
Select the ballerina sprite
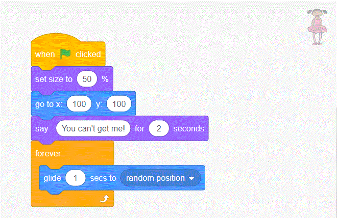[x=318, y=28]
